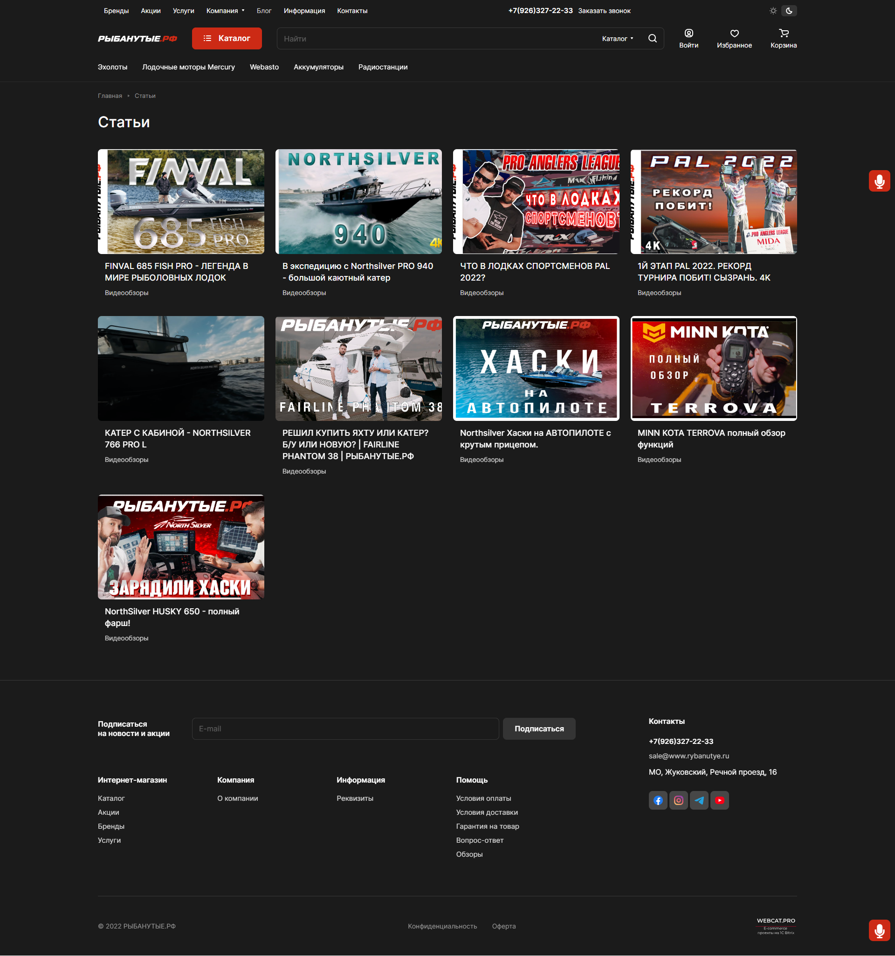Focus the E-mail subscription field
The image size is (895, 956).
[345, 729]
